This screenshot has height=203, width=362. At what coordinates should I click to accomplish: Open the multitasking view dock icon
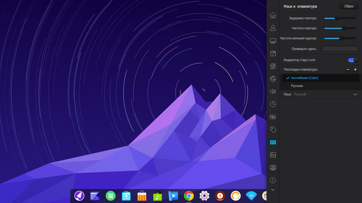(x=95, y=196)
